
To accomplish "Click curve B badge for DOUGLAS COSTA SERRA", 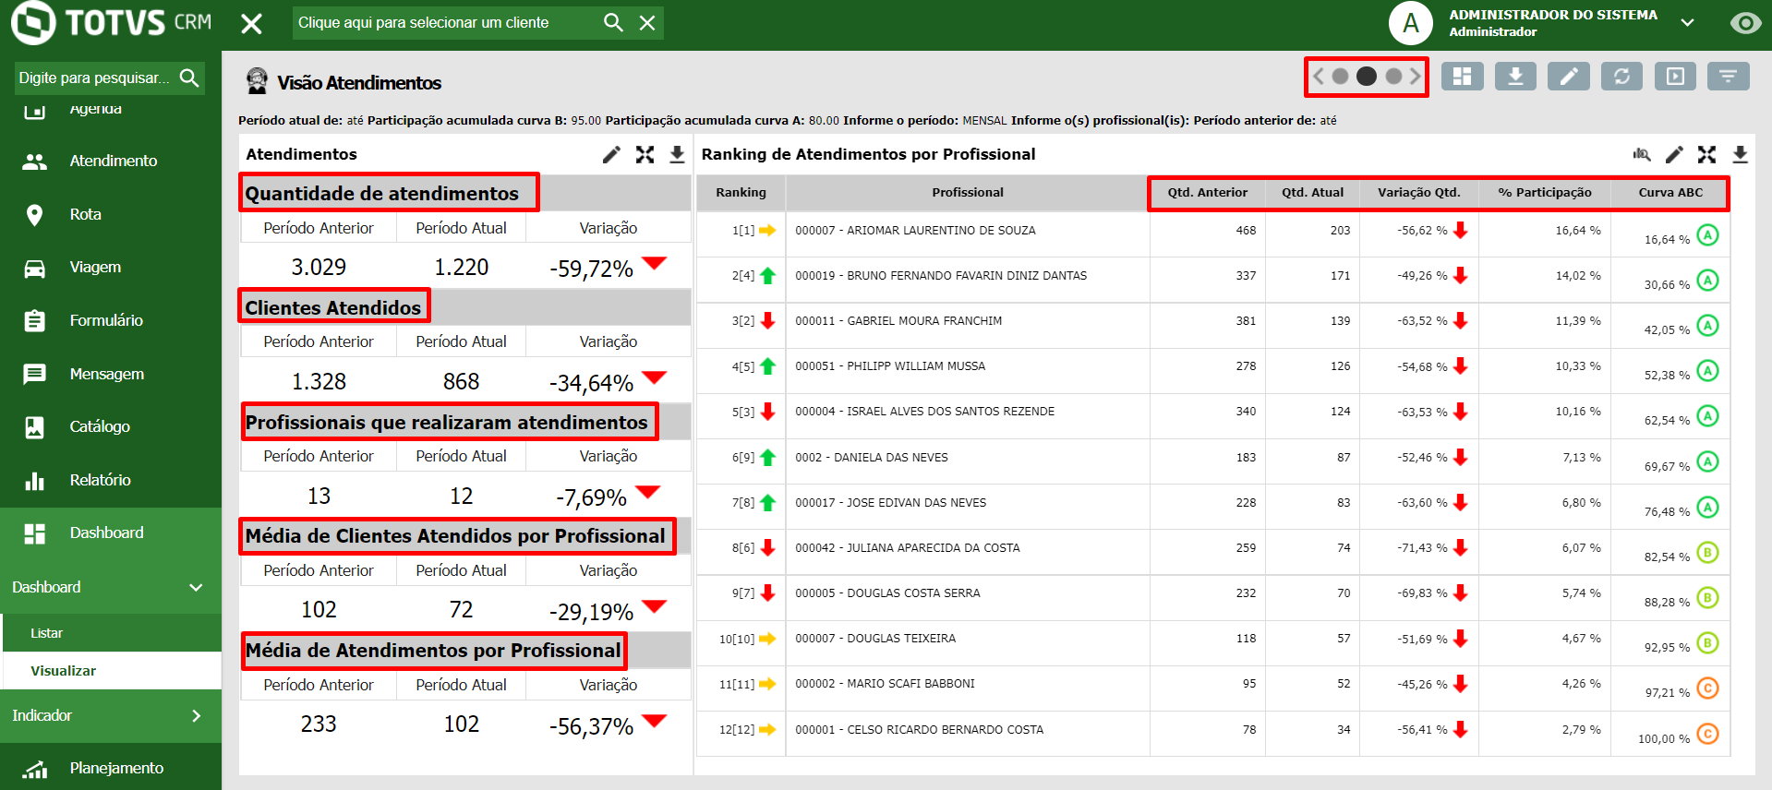I will 1707,598.
